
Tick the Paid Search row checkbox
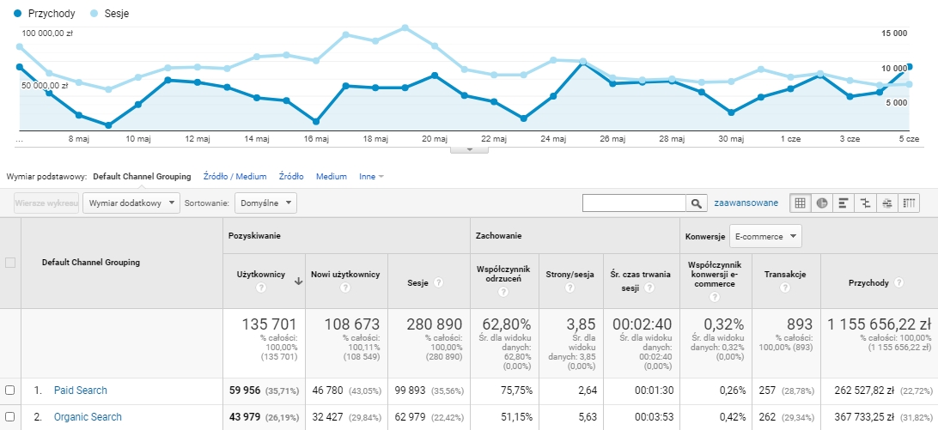[x=9, y=391]
